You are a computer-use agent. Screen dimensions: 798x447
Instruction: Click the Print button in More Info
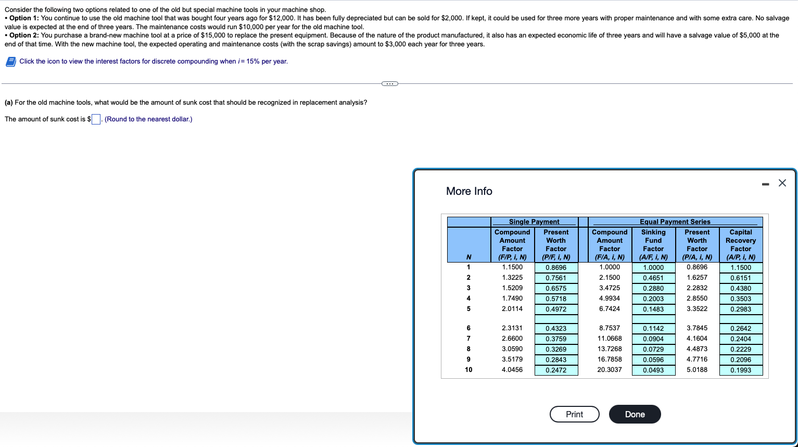click(x=575, y=414)
